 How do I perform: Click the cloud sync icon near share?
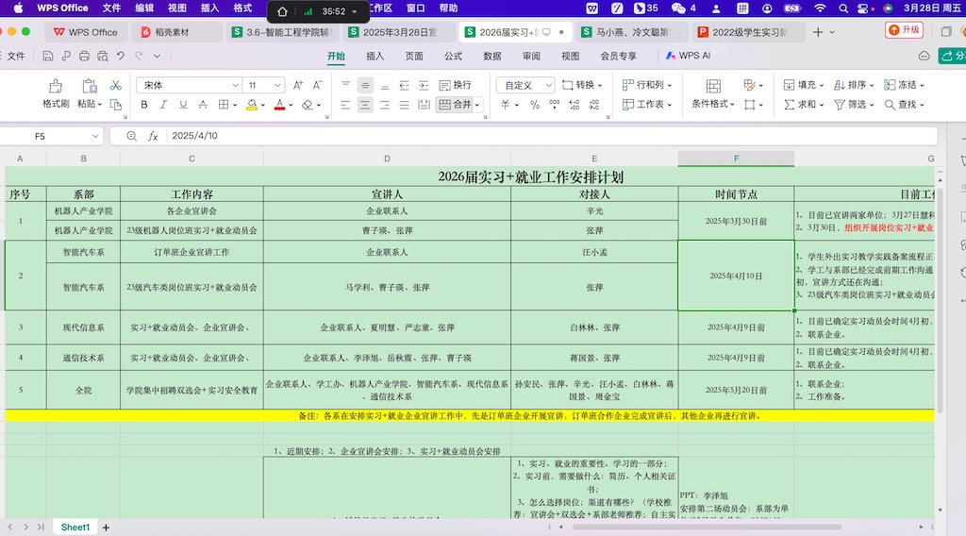click(924, 56)
